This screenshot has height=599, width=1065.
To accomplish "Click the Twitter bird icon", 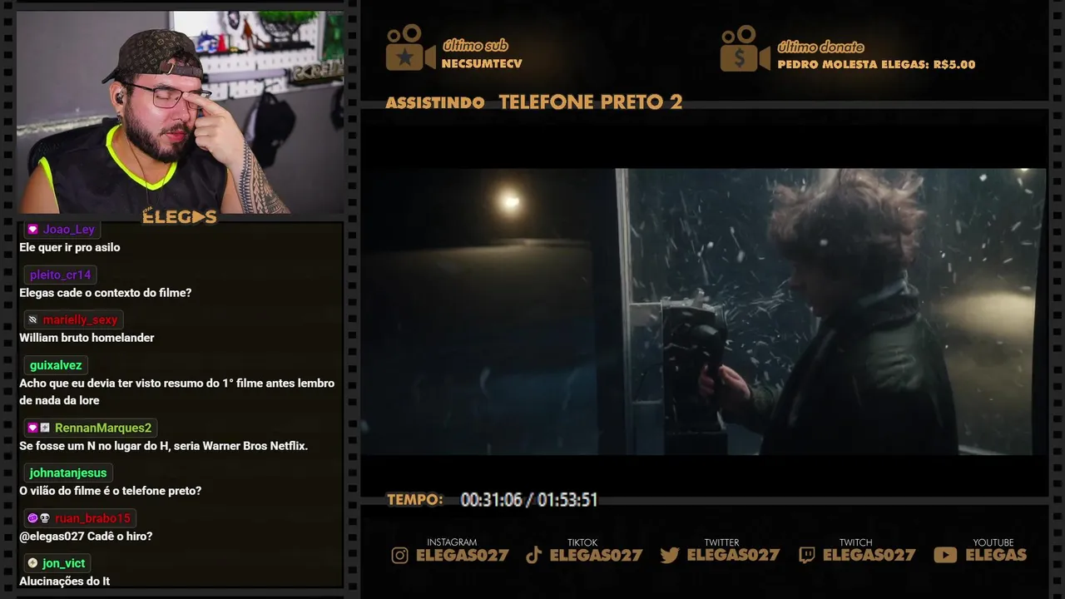I will (670, 556).
